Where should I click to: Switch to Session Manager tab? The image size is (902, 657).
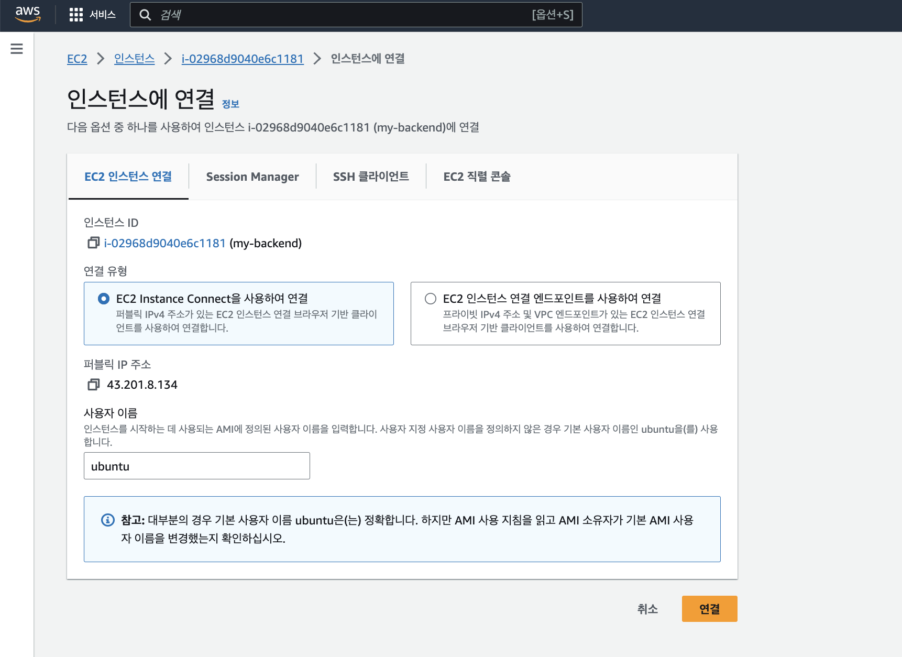click(252, 177)
